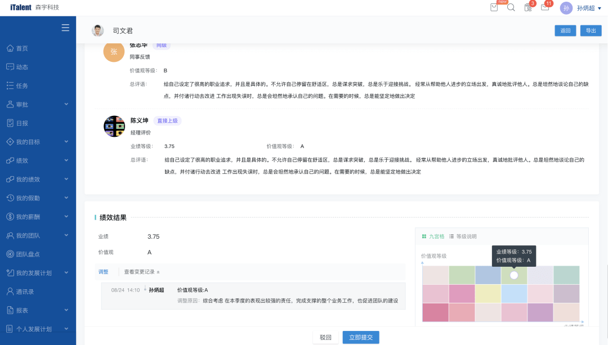Open the to-do icon with badge 3

click(527, 7)
